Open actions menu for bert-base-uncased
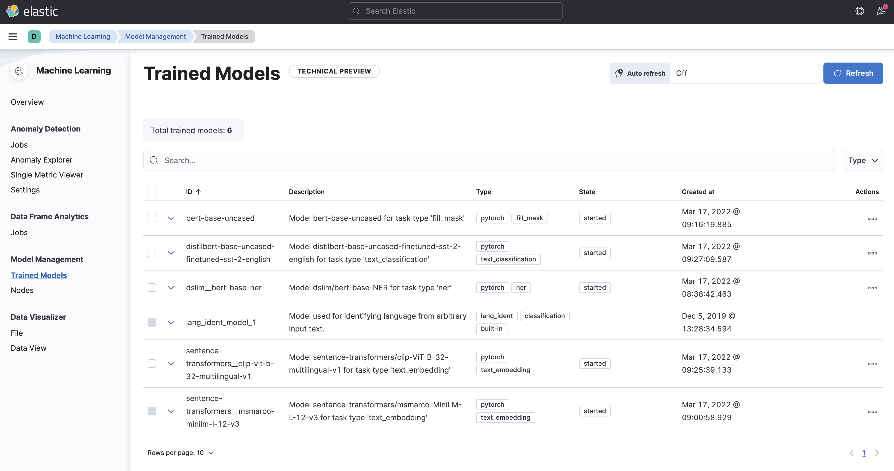 tap(872, 218)
